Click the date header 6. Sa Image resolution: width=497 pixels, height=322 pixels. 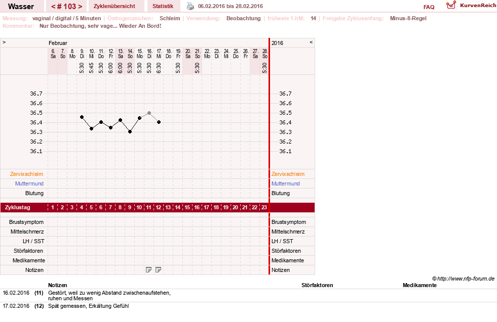click(x=53, y=54)
